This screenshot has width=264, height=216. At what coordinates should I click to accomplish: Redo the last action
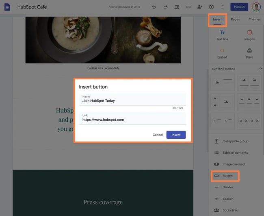click(x=165, y=7)
